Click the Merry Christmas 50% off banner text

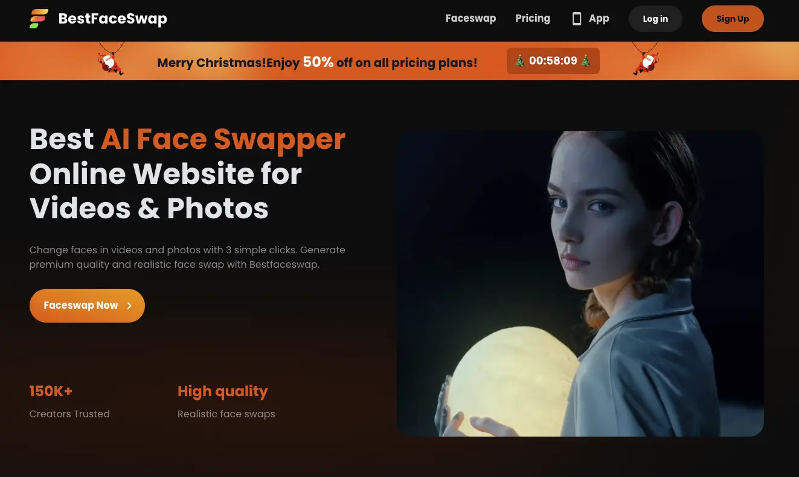tap(317, 62)
